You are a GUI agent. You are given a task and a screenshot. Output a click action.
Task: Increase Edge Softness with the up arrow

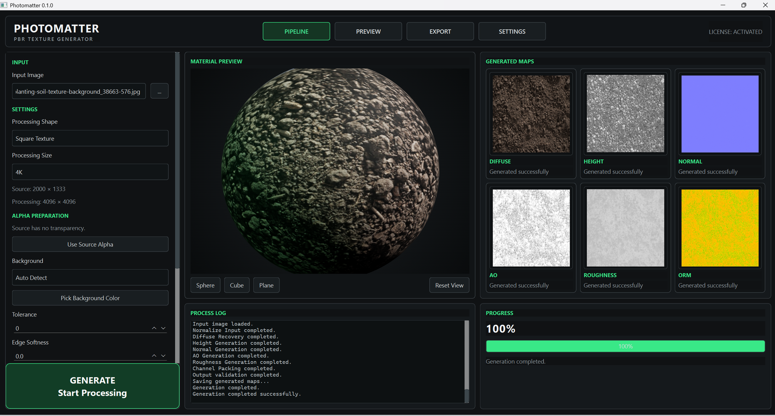[x=154, y=356]
